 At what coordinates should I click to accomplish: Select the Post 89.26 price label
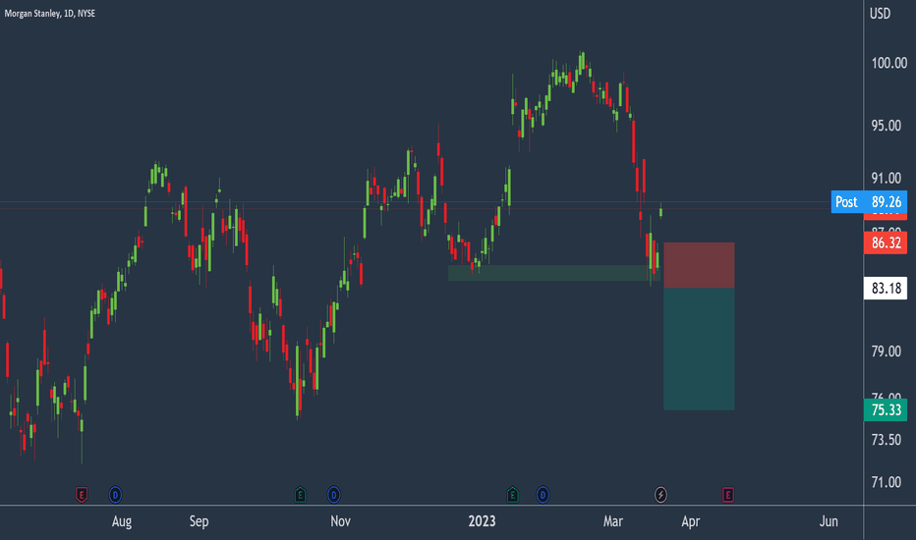tap(869, 202)
